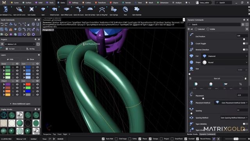Select the Gems On Curve tool

click(79, 11)
